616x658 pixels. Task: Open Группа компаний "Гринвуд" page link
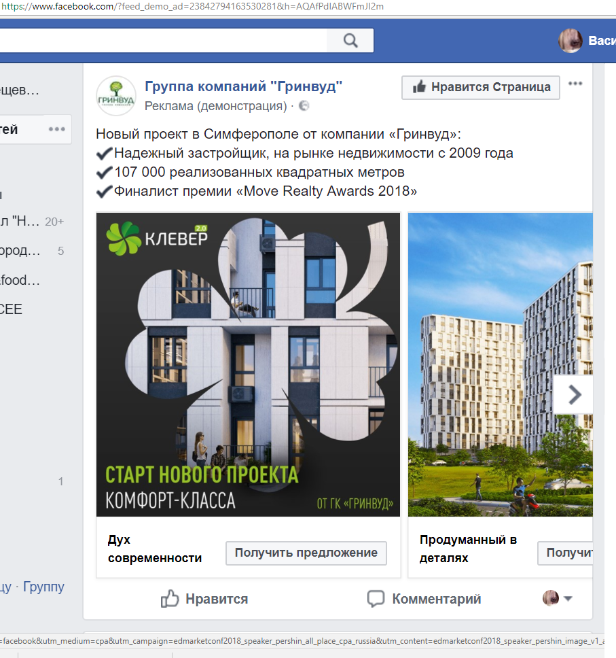[x=243, y=86]
